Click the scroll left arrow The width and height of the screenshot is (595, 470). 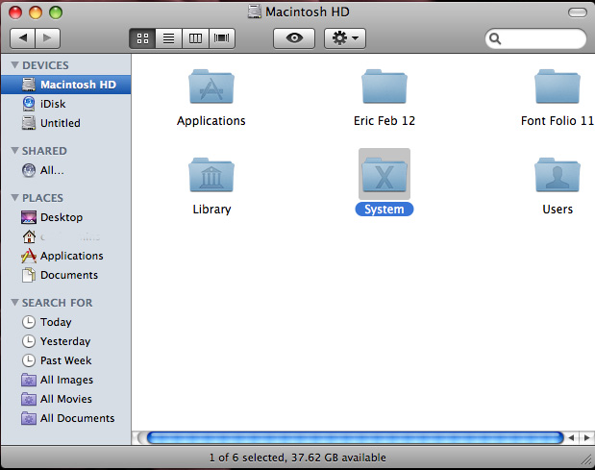(x=572, y=437)
